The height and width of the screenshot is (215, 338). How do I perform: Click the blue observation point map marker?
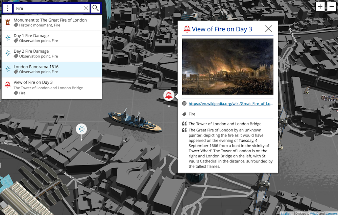(81, 129)
